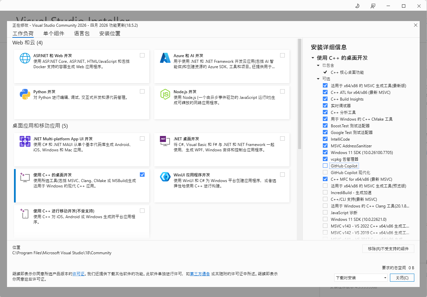Collapse the 使用 C++ 的桌面开发 details section
Screen dimensions: 427x297
(313, 58)
